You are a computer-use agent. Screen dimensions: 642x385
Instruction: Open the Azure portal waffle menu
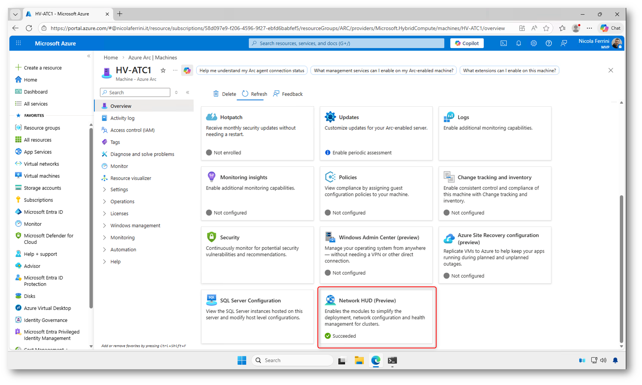(18, 43)
